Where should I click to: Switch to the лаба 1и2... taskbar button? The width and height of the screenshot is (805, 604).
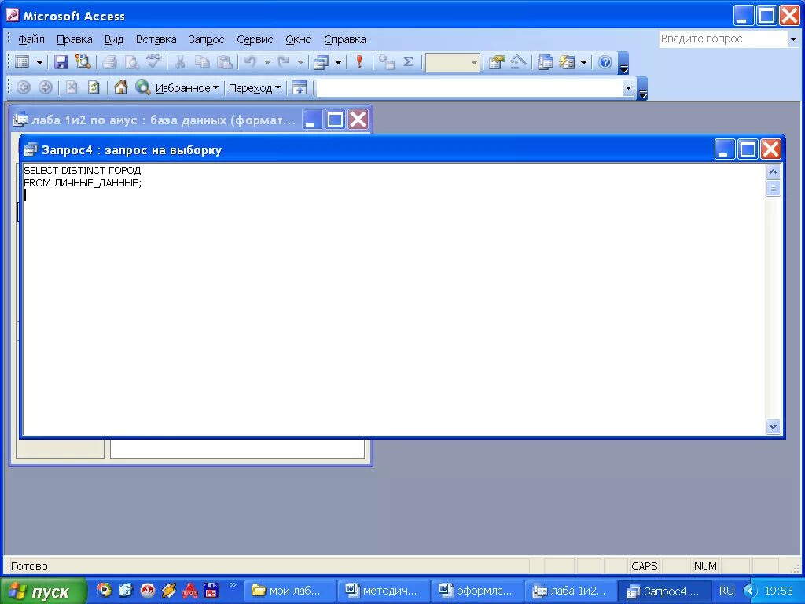coord(571,591)
